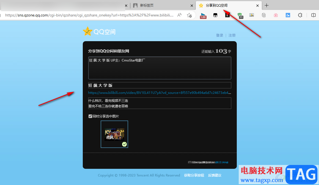This screenshot has height=185, width=319.
Task: Click the browser address bar URL
Action: tap(89, 15)
